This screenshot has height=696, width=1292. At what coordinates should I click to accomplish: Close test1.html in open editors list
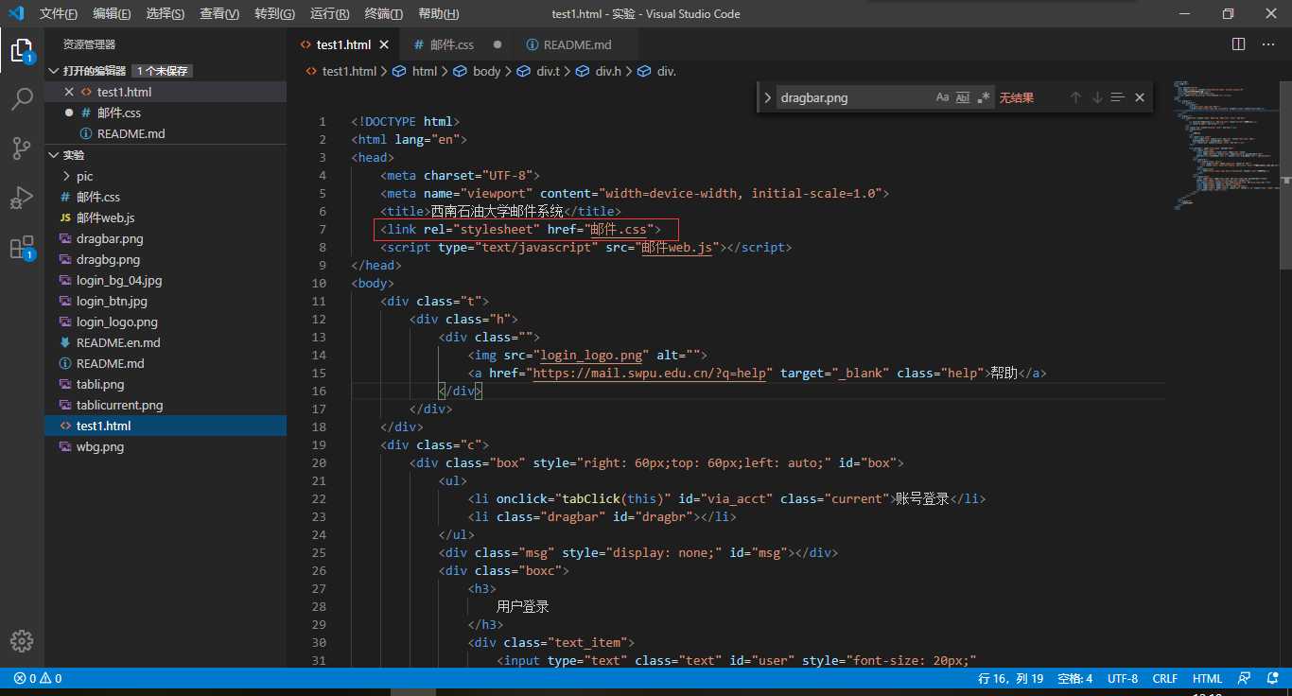pos(68,92)
